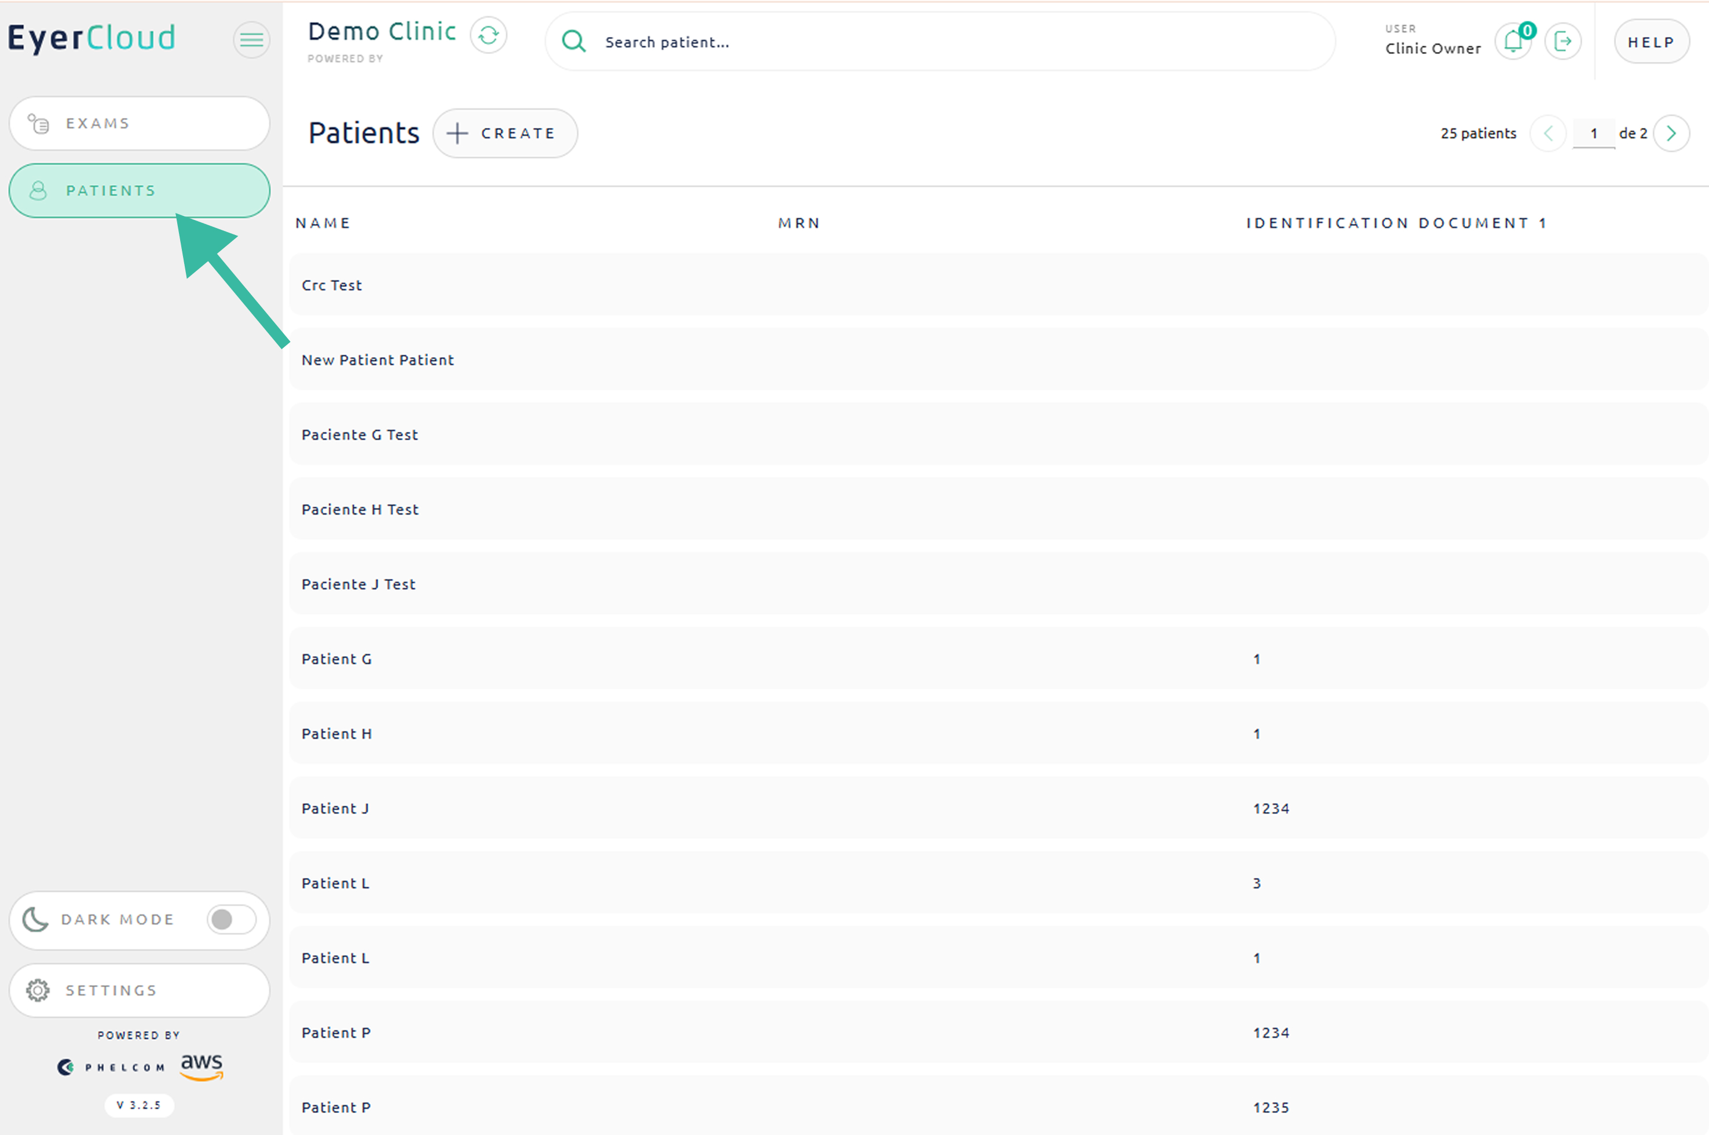1709x1135 pixels.
Task: Toggle the Dark Mode switch
Action: (x=231, y=919)
